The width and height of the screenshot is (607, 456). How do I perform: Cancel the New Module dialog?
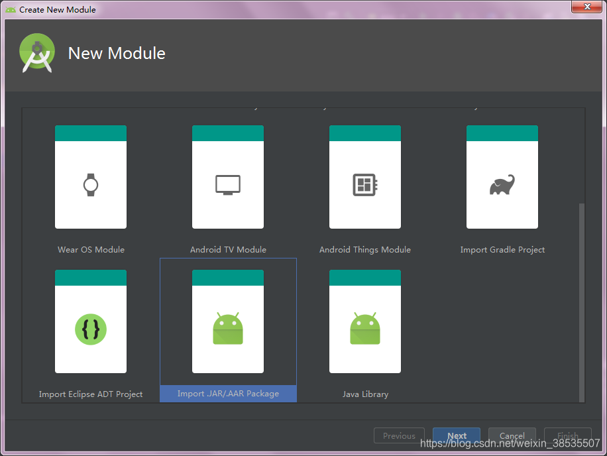click(x=512, y=435)
